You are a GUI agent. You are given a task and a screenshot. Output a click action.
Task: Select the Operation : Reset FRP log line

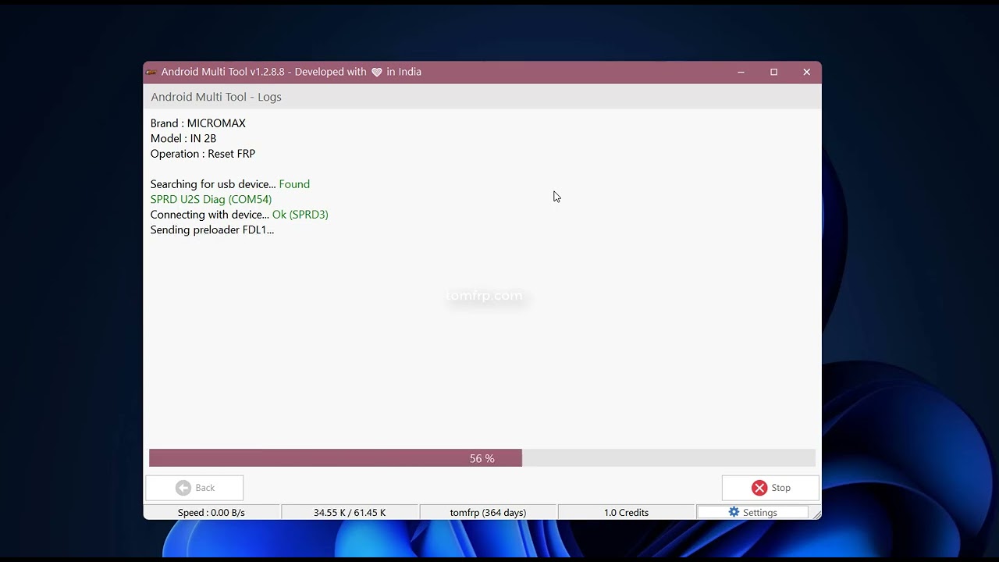pos(203,154)
